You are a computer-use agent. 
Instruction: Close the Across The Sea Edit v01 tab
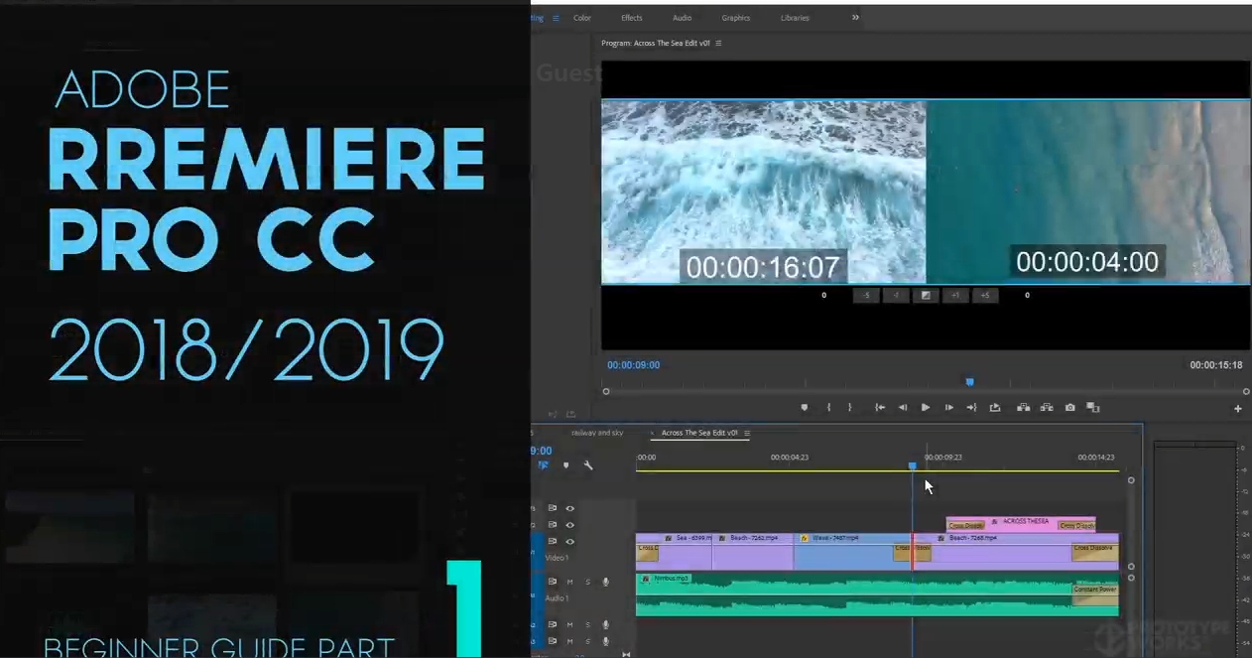tap(653, 433)
